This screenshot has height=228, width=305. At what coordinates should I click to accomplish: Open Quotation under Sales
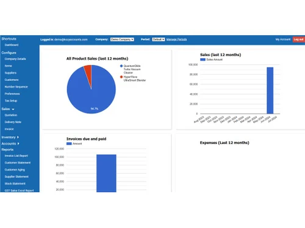[x=11, y=115]
